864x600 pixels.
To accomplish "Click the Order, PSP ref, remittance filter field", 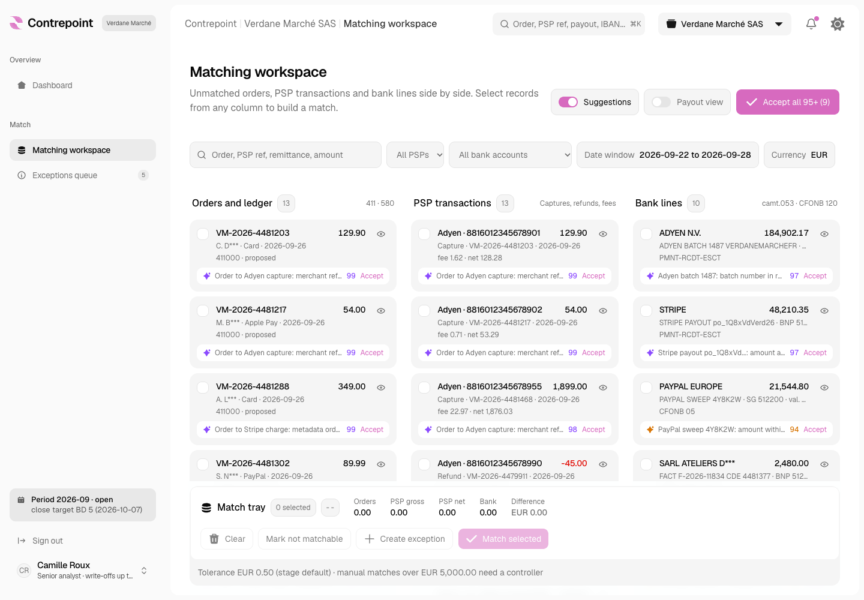I will pyautogui.click(x=286, y=155).
